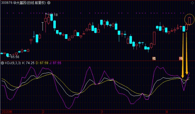Click the diamond icon in top-right corner
Viewport: 195px width, 114px height.
192,3
